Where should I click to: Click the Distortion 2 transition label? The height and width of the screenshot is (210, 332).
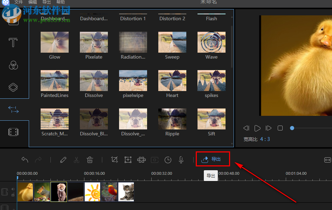click(172, 18)
